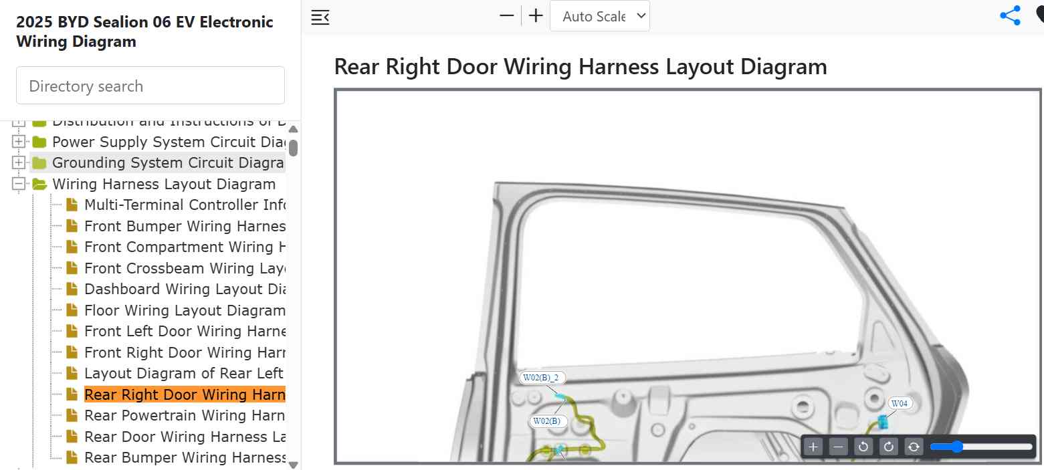Rotate diagram counterclockwise
The image size is (1044, 470).
pyautogui.click(x=863, y=447)
